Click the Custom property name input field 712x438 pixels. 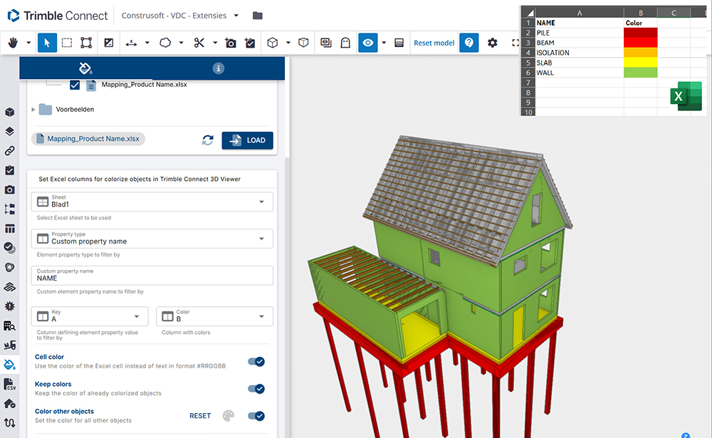pyautogui.click(x=152, y=276)
